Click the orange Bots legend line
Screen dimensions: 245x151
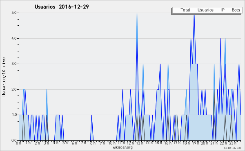tap(228, 10)
